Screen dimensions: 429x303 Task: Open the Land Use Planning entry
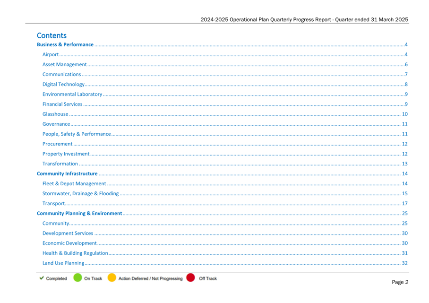click(225, 263)
